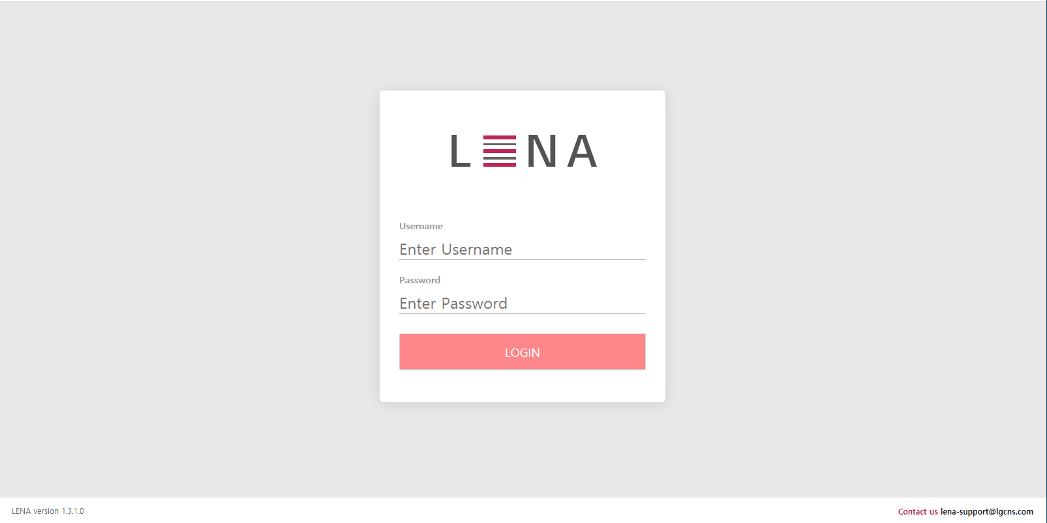Click the letter L in the LENA logo
Screen dimensions: 1047x523
click(x=460, y=151)
